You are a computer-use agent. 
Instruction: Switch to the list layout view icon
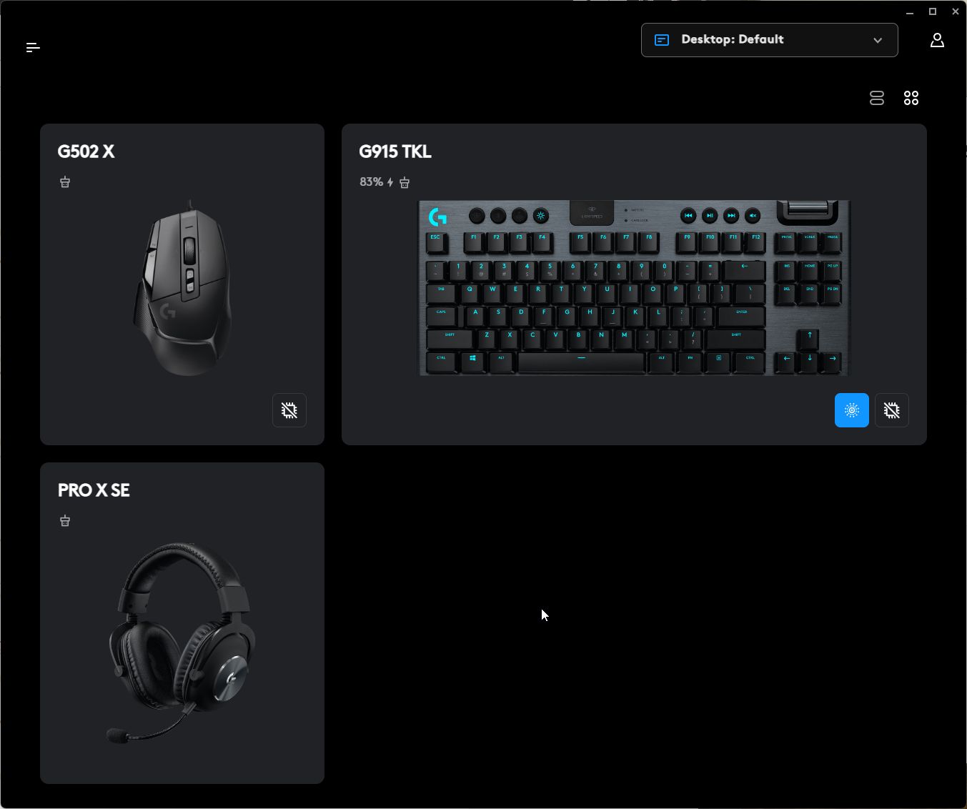877,98
